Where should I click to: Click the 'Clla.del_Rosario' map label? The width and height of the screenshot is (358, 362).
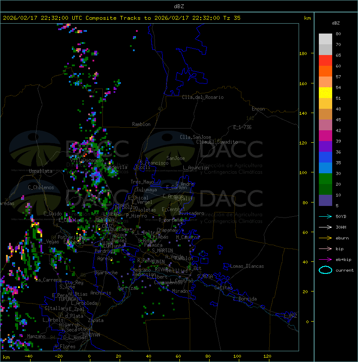[x=203, y=97]
